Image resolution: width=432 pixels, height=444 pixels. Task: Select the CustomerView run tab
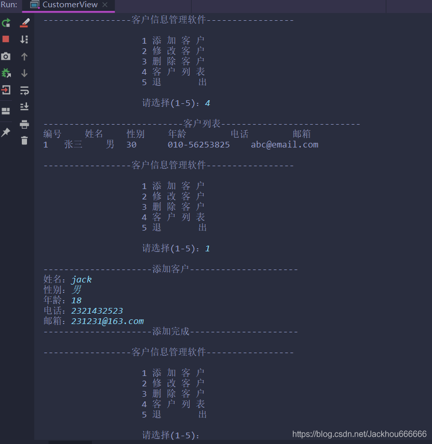click(x=69, y=5)
